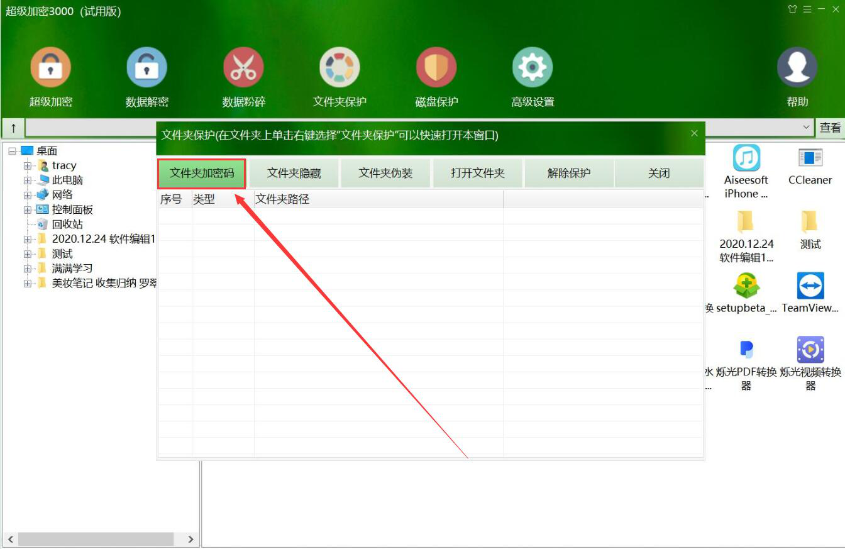
Task: Open the 磁盘保护 disk protection shield
Action: [x=436, y=77]
